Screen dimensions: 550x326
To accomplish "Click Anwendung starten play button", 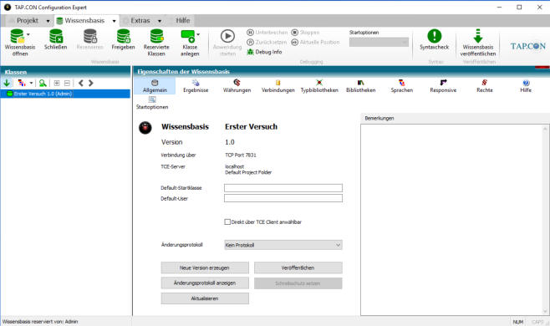I will pos(227,36).
